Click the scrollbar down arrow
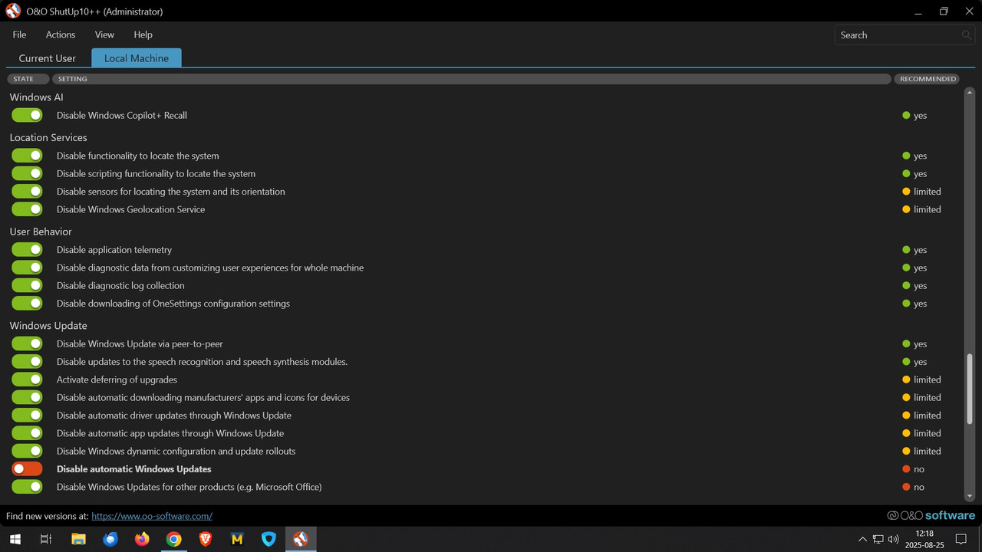Image resolution: width=982 pixels, height=552 pixels. tap(970, 496)
